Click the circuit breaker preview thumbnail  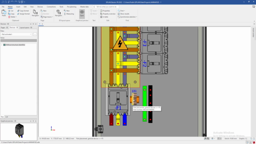(20, 131)
